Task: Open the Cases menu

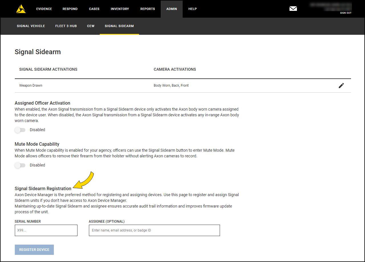Action: pyautogui.click(x=94, y=9)
